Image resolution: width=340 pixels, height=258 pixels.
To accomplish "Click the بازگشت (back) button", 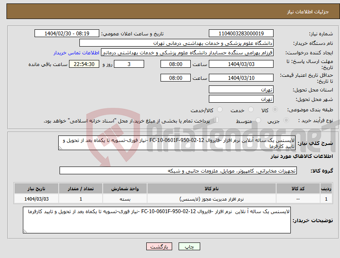I will pos(159,246).
